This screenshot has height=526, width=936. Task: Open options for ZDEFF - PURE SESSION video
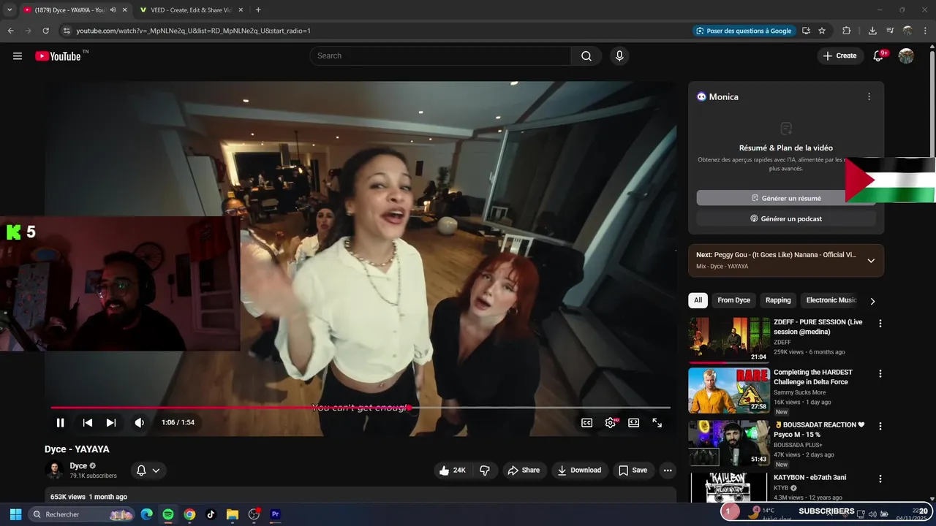pos(880,323)
